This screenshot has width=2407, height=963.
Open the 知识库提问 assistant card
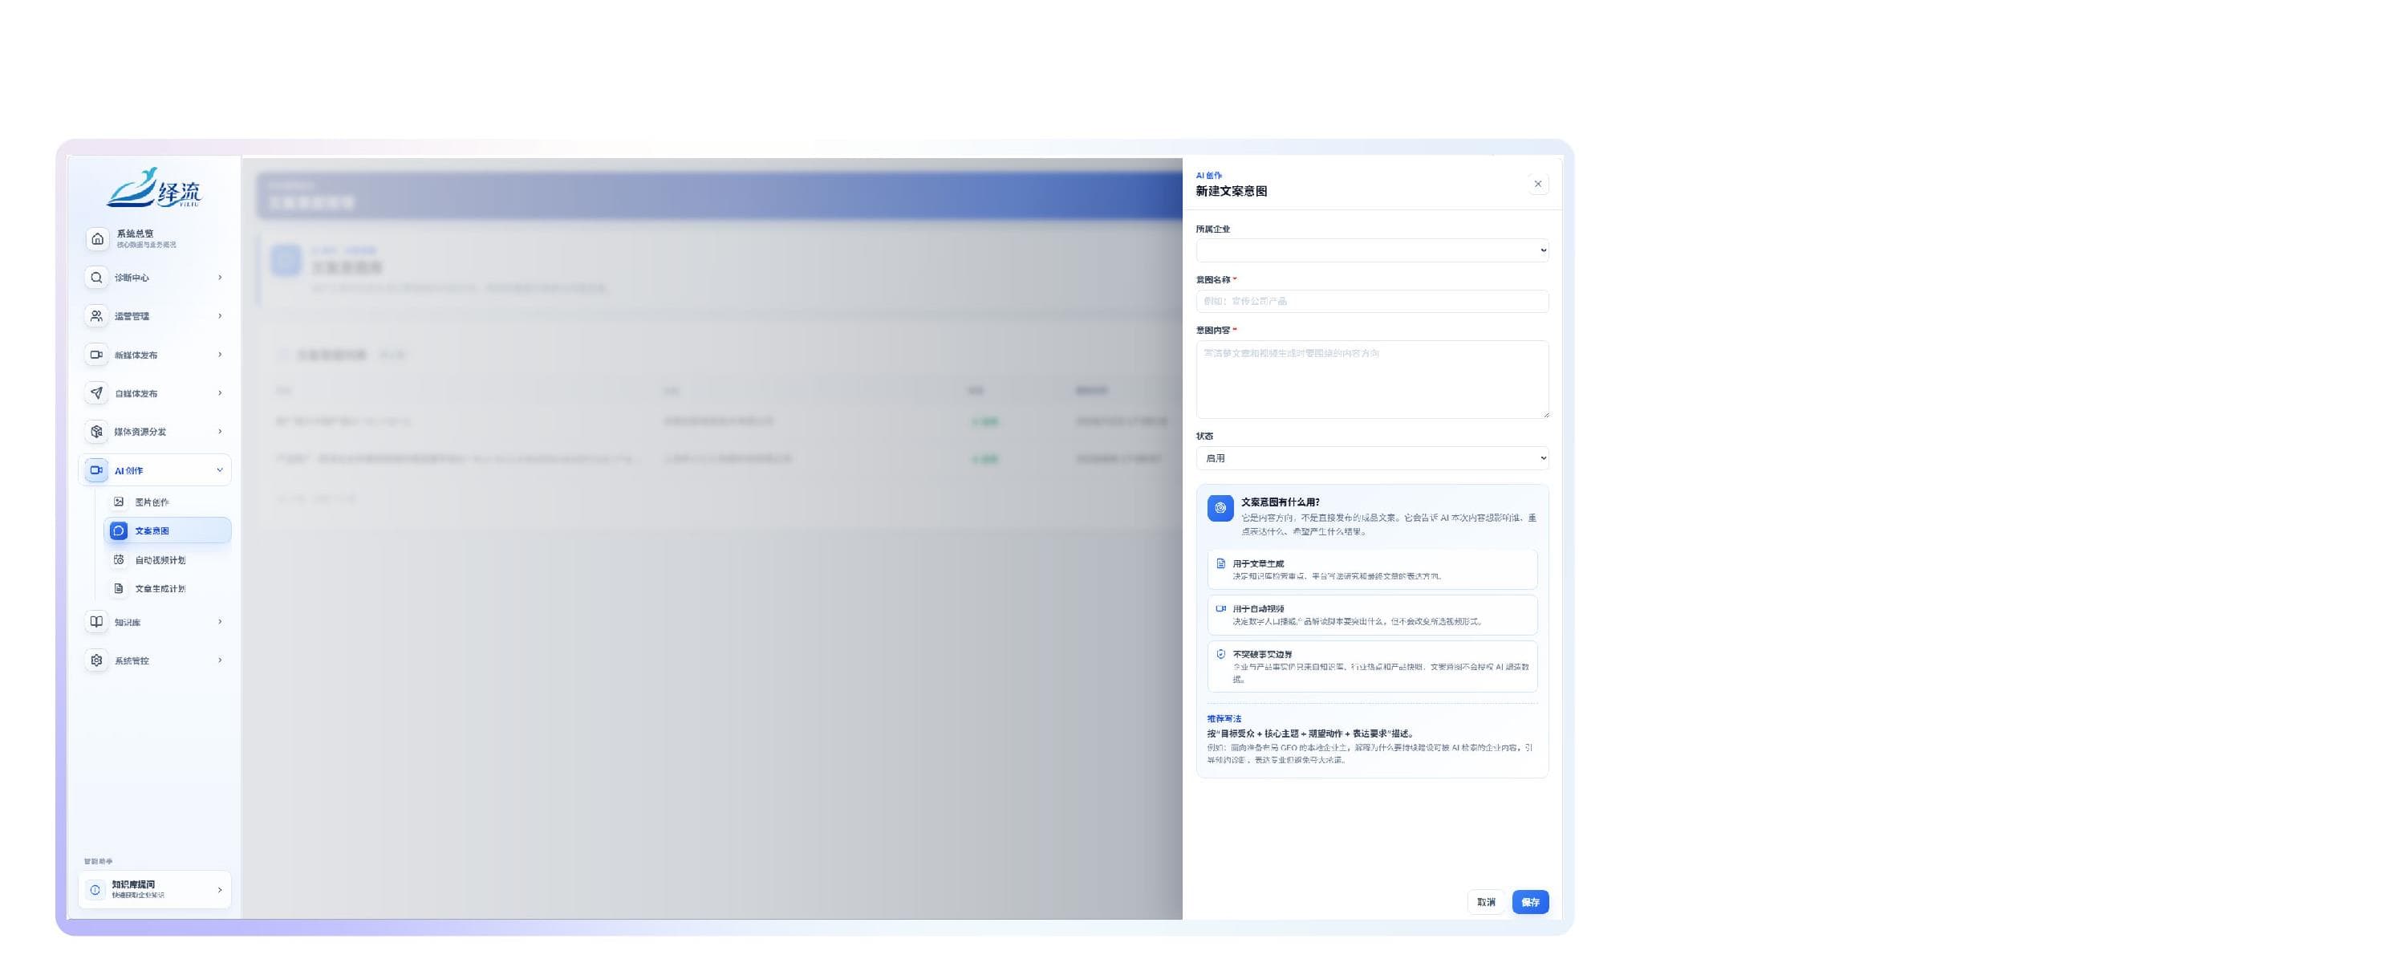155,890
